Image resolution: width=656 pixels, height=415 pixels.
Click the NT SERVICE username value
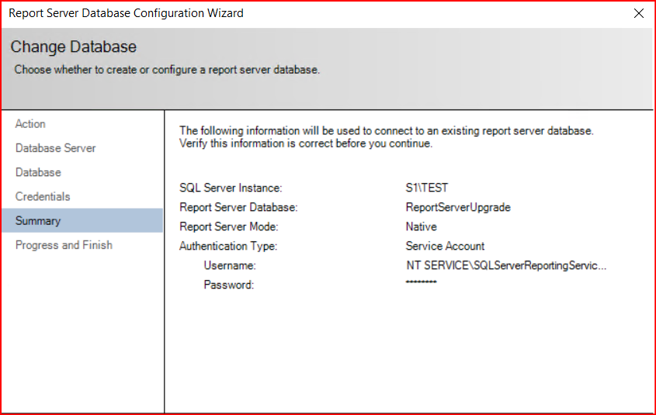point(505,266)
